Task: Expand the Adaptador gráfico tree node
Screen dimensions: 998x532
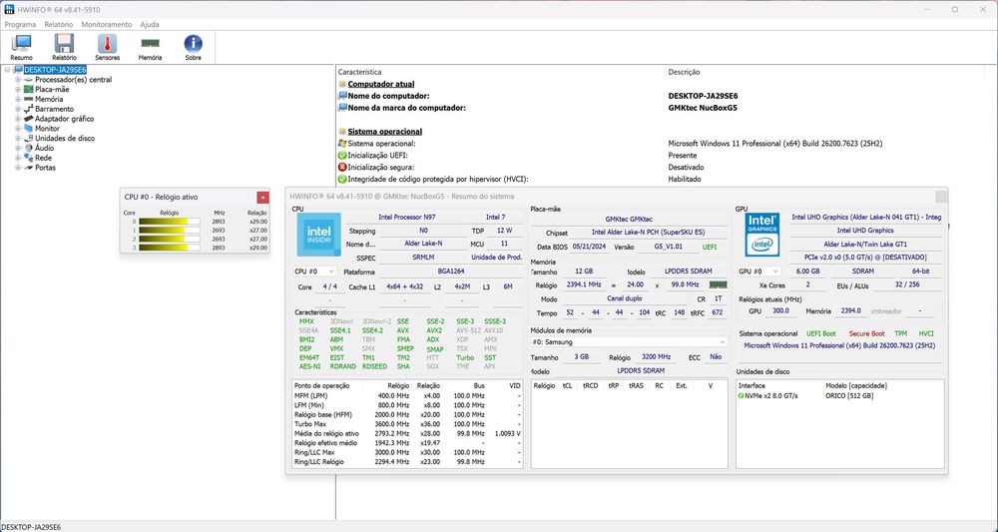Action: point(18,119)
